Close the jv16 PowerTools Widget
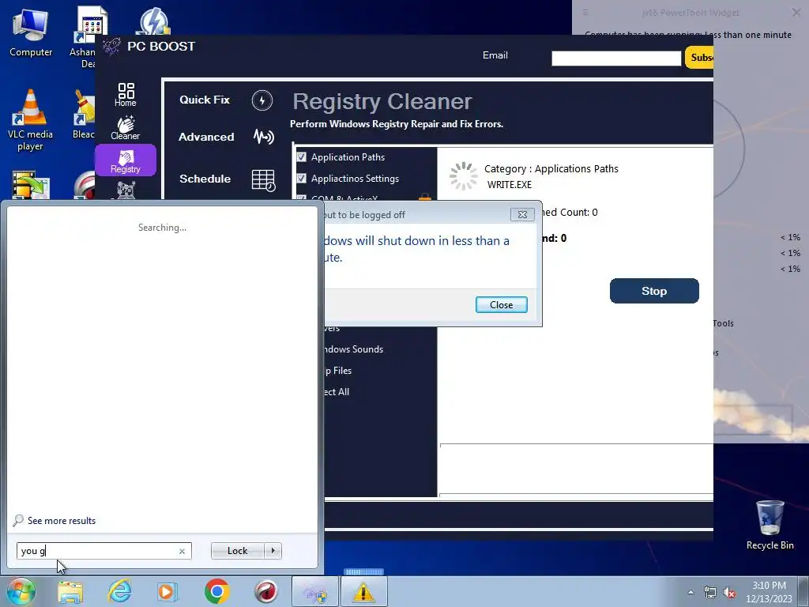The width and height of the screenshot is (809, 607). pos(796,13)
